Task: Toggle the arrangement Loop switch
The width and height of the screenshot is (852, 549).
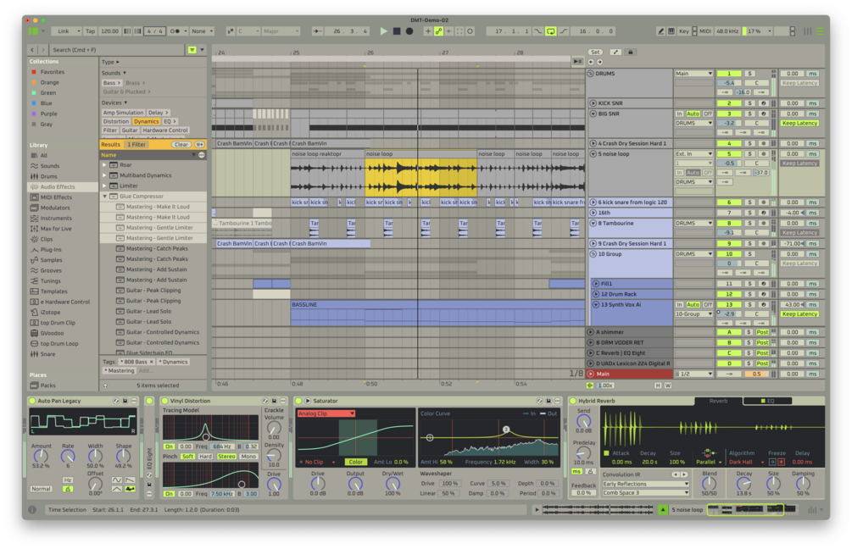Action: pyautogui.click(x=550, y=31)
